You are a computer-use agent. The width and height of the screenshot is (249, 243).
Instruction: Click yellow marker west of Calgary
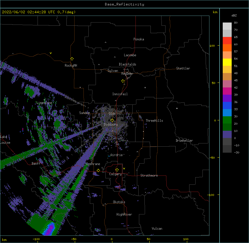[98, 170]
